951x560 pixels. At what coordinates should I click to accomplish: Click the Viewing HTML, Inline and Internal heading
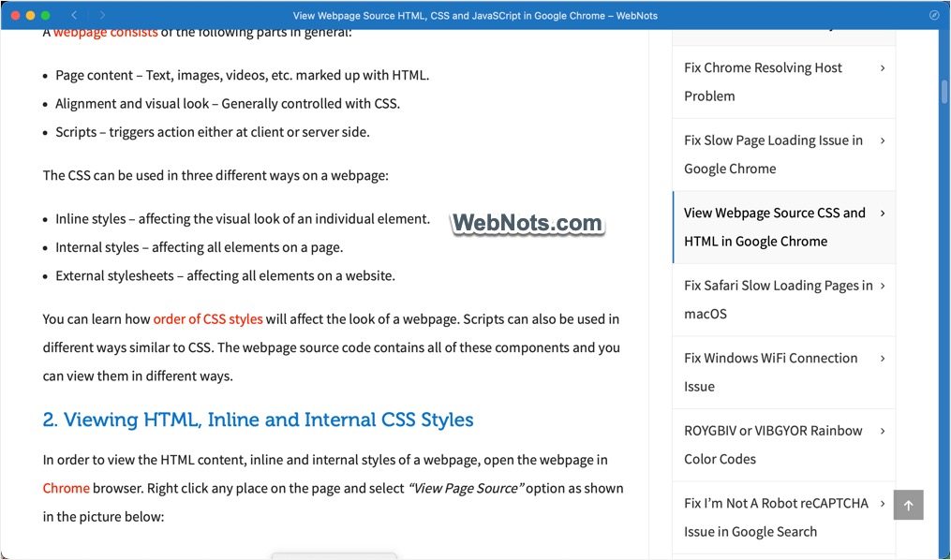pos(258,420)
